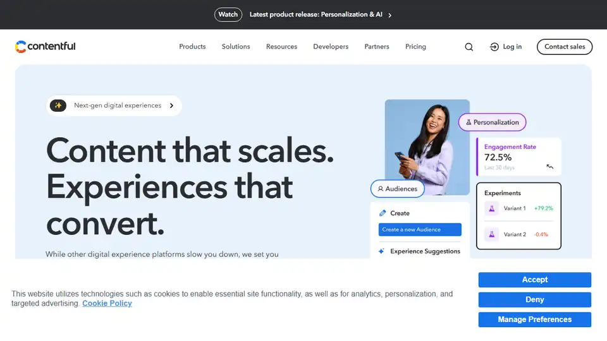Viewport: 607px width, 341px height.
Task: Expand the Resources menu
Action: [281, 47]
